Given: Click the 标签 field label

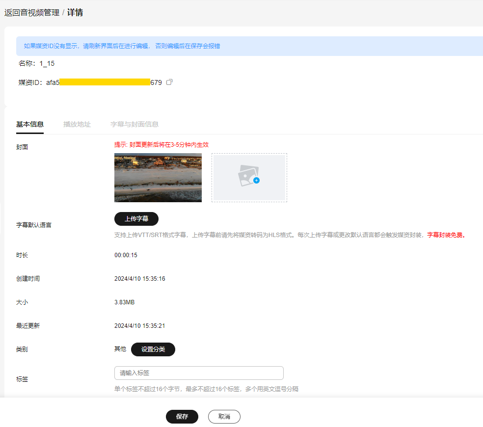Looking at the screenshot, I should click(22, 379).
